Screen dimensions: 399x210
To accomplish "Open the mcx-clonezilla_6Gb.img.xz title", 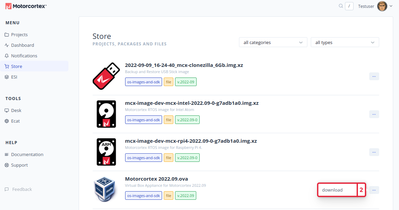I will [x=184, y=65].
